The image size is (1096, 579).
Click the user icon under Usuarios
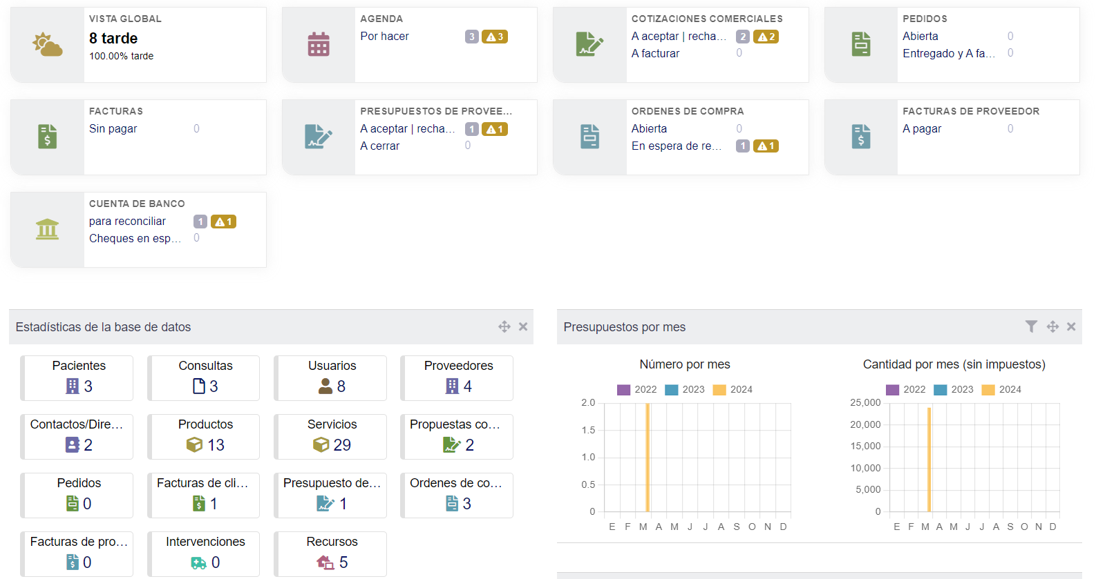pos(325,386)
